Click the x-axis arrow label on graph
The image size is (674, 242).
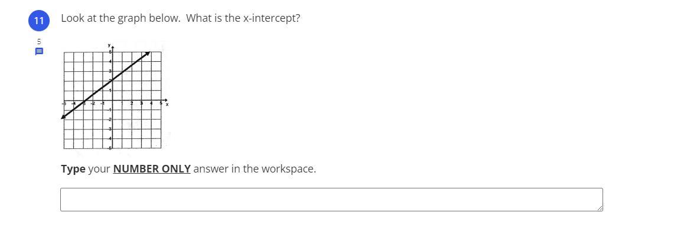tap(167, 104)
